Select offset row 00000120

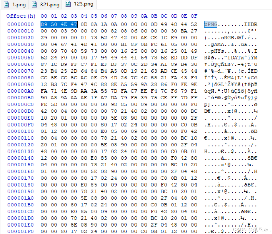click(x=21, y=145)
